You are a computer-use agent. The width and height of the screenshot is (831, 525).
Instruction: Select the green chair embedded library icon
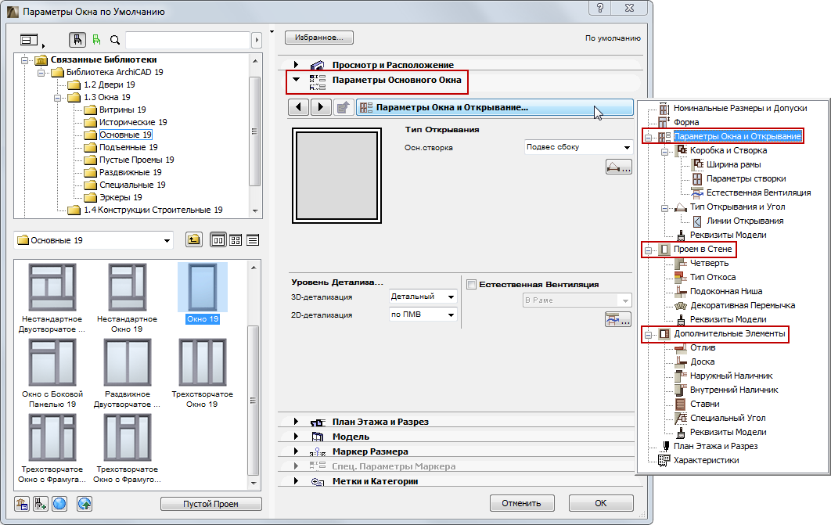click(96, 39)
